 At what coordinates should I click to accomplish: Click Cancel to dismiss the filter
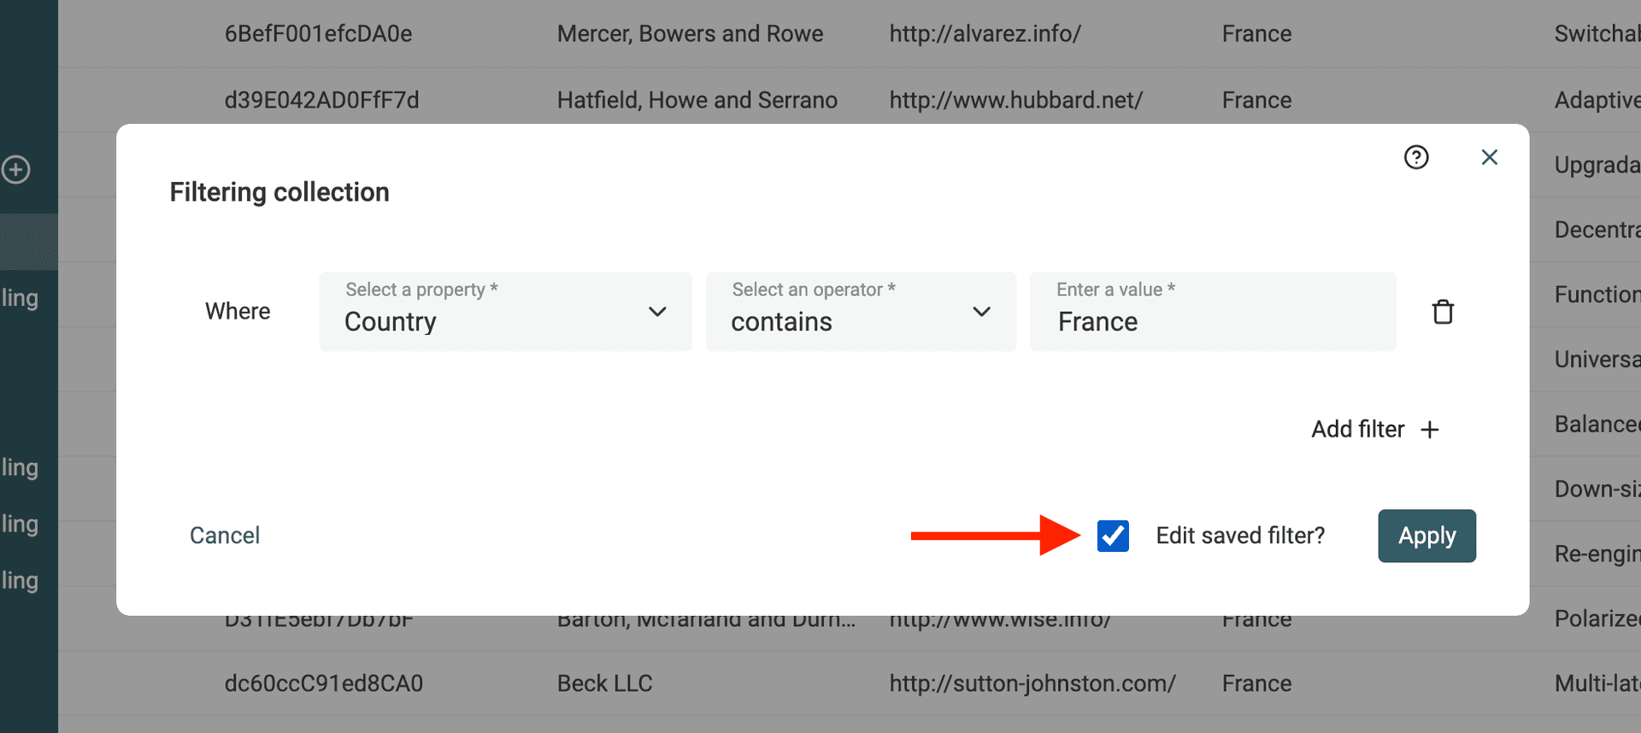[x=225, y=536]
